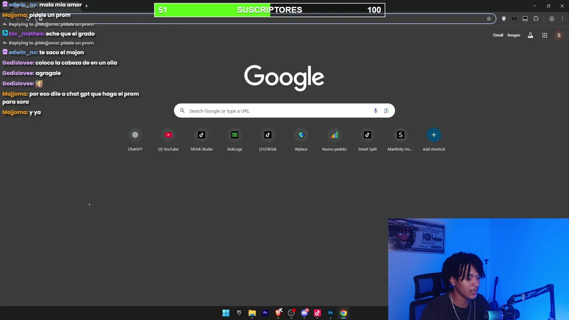Open the Google apps grid
The image size is (569, 320).
545,35
